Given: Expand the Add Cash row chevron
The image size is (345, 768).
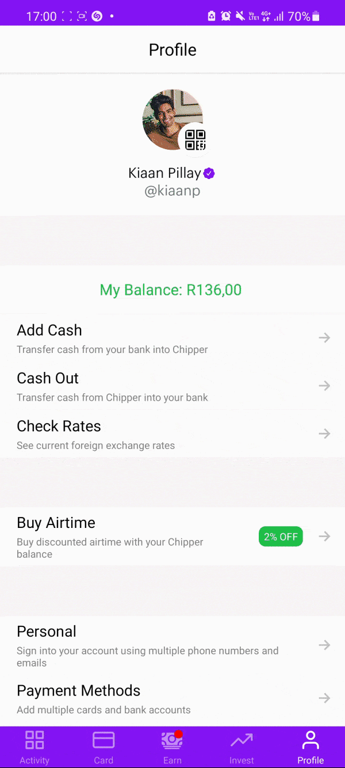Looking at the screenshot, I should point(324,337).
